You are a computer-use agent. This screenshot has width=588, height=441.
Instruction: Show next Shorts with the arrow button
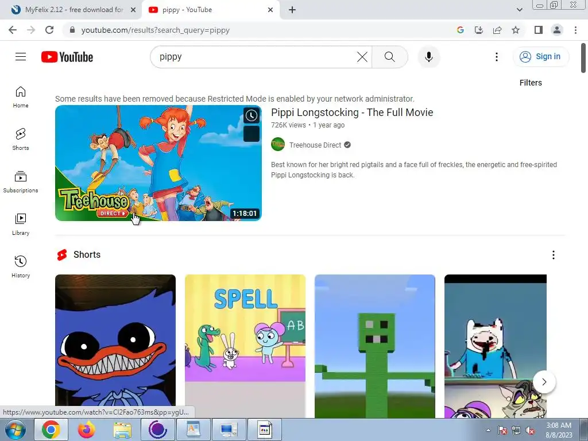(x=544, y=382)
